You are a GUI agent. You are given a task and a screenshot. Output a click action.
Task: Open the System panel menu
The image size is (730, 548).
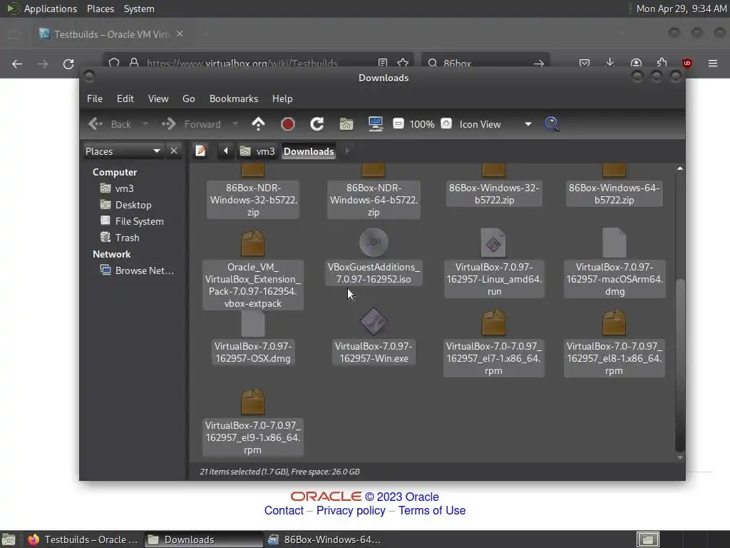(x=139, y=9)
